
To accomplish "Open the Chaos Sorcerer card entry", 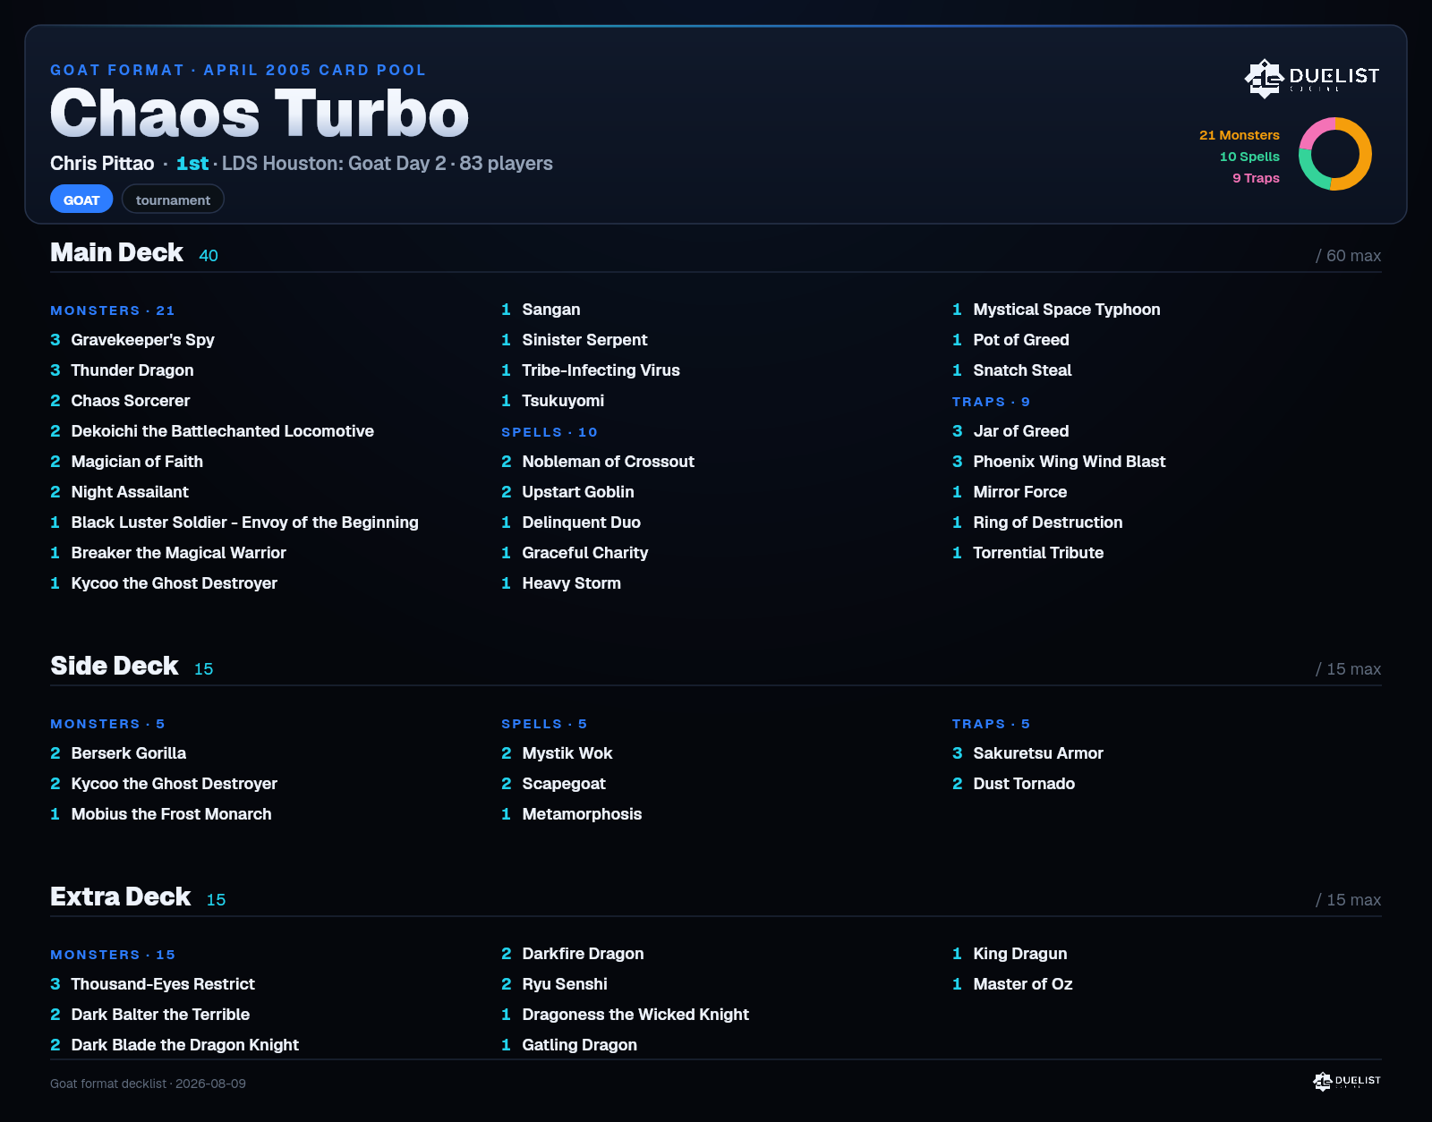I will click(120, 401).
